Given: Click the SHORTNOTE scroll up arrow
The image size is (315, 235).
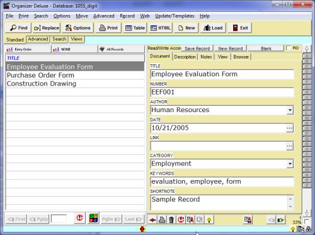Looking at the screenshot, I should pos(290,198).
